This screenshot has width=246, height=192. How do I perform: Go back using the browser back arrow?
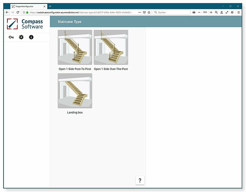(7, 12)
